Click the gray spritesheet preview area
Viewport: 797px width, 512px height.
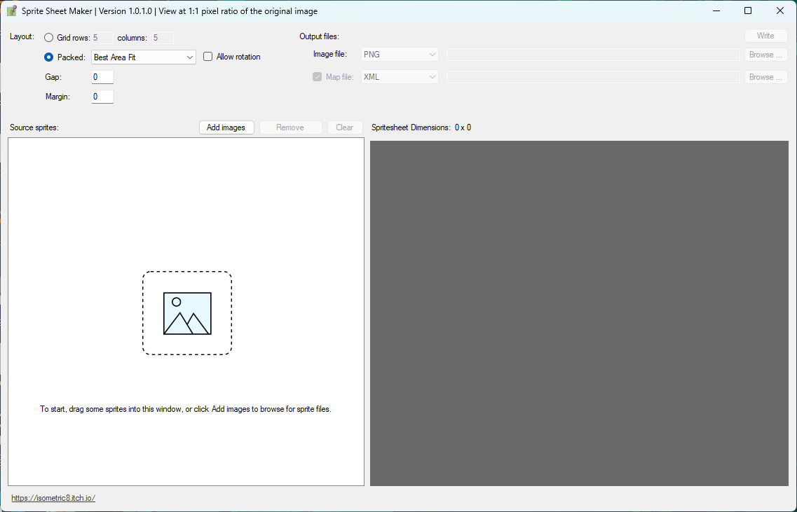coord(579,313)
